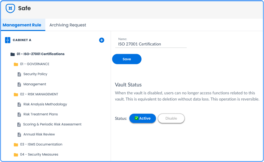264x162 pixels.
Task: Select Risk Treatment Plans document
Action: pos(40,114)
